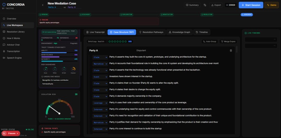Viewport: 281px width, 138px height.
Task: Open Narrative dropdown for 'recounts their foundational role'
Action: tap(100, 64)
